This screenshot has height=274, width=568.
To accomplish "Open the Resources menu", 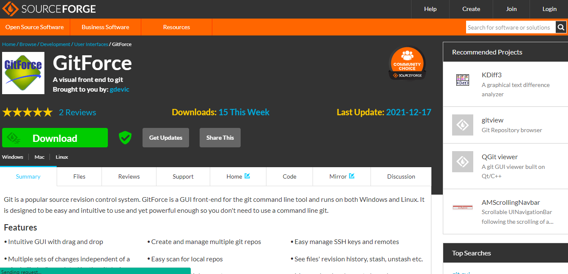I will [177, 27].
